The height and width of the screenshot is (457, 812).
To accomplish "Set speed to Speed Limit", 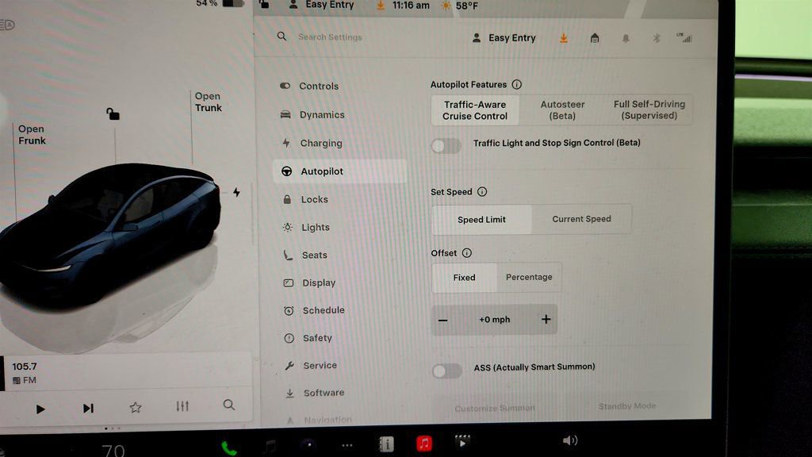I will [x=481, y=220].
